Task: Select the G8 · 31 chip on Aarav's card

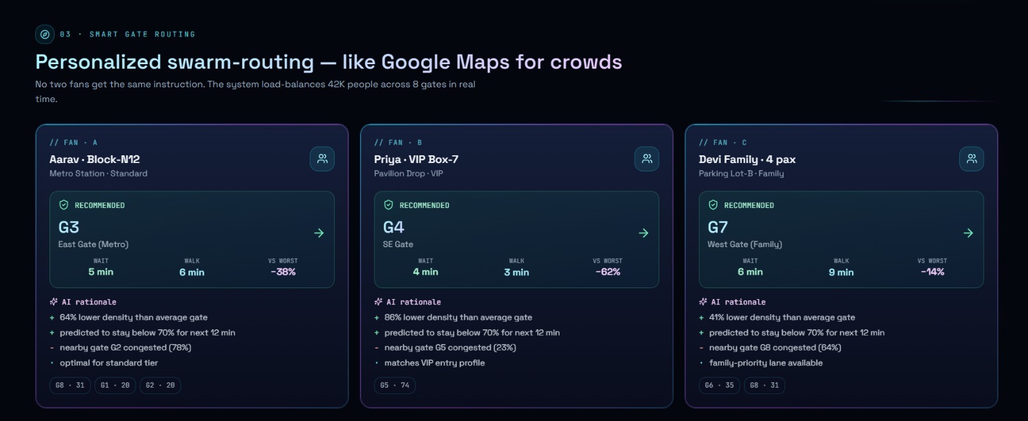Action: point(70,385)
